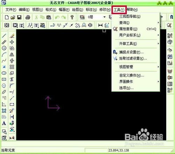Choose 捕捉点设置(P)... menu entry

pyautogui.click(x=136, y=52)
